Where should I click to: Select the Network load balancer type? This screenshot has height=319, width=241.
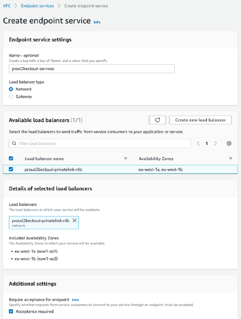tap(11, 89)
